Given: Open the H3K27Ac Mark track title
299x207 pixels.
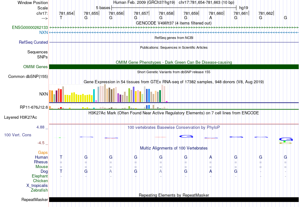Looking at the screenshot, I should (x=174, y=112).
